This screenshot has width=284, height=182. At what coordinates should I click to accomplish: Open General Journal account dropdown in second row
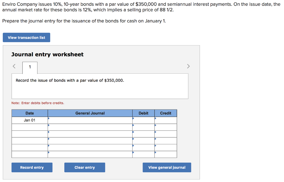pyautogui.click(x=90, y=127)
